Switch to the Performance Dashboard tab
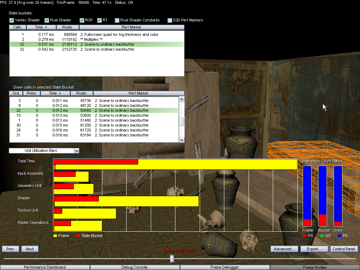The image size is (360, 270). 45,267
